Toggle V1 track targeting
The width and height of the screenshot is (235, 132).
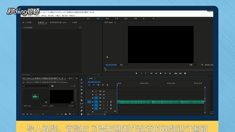pos(96,98)
